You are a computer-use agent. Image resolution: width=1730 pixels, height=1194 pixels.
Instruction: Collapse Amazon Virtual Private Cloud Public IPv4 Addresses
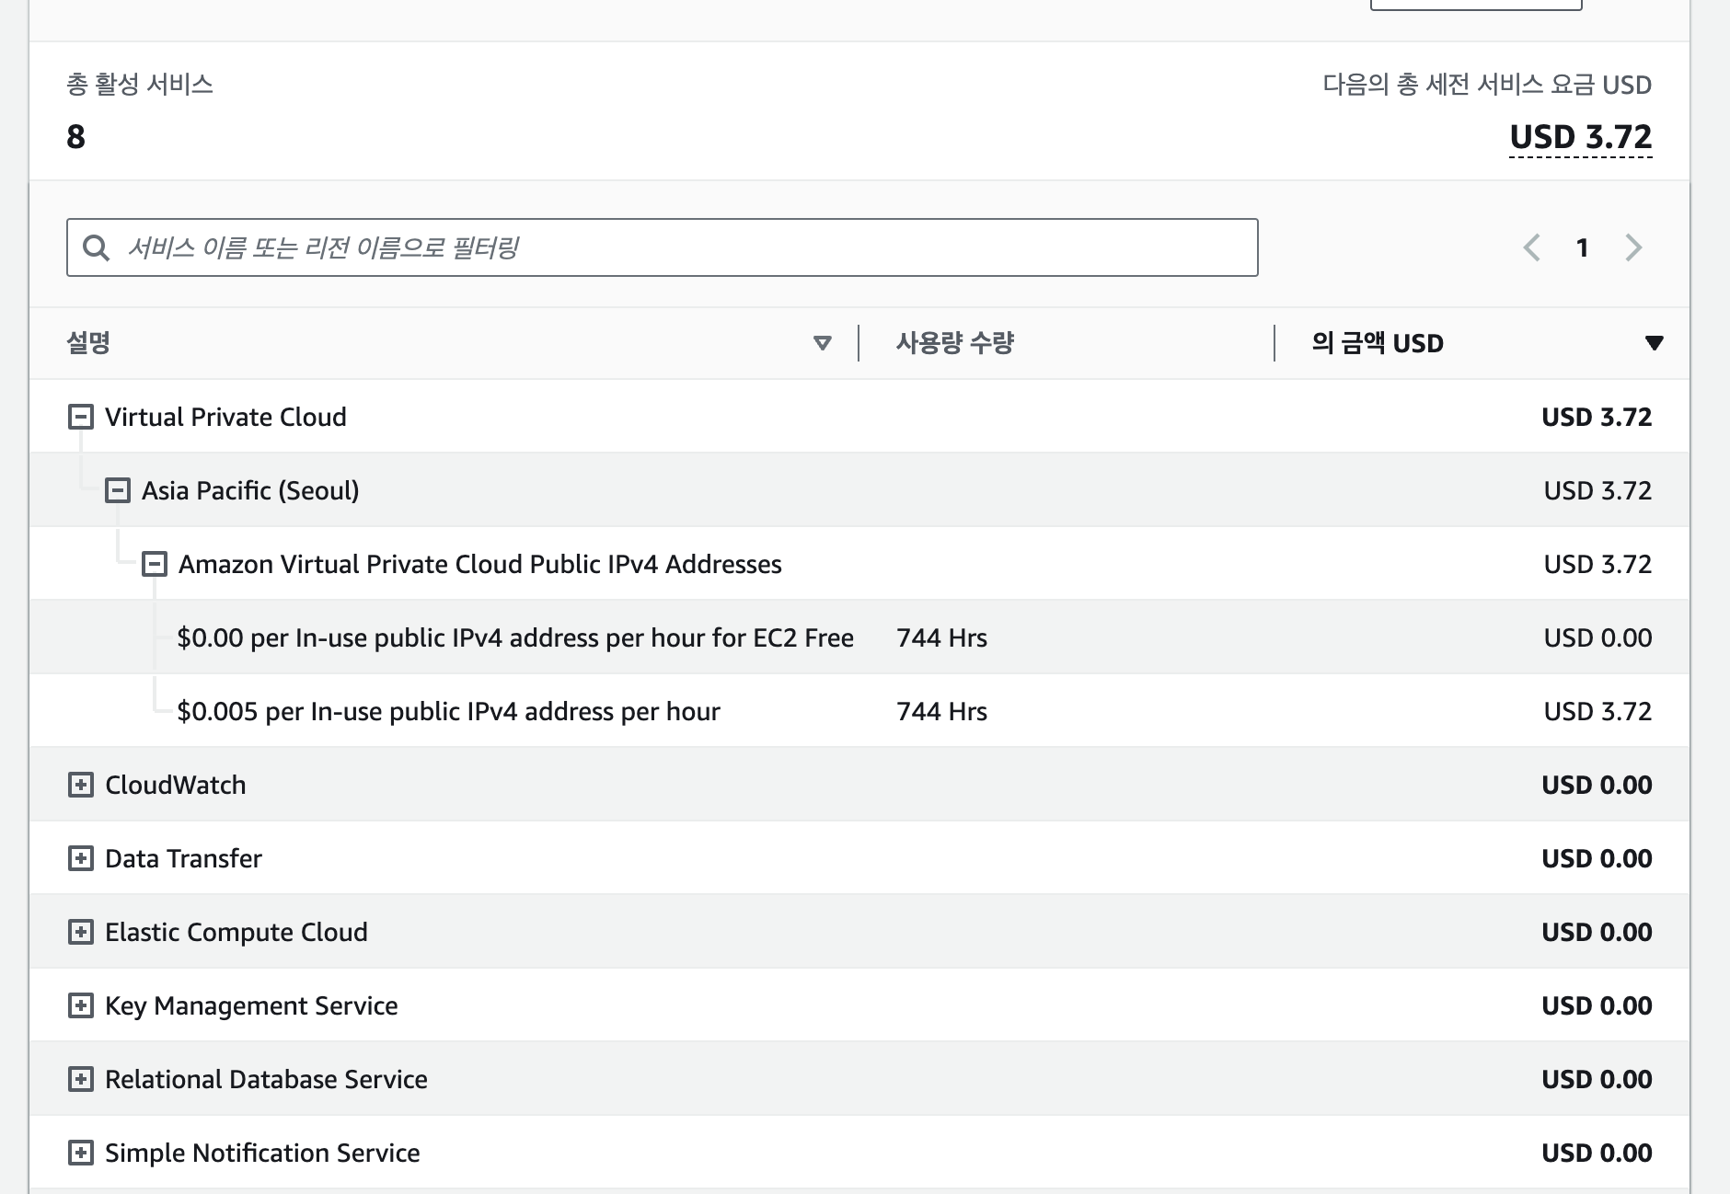155,564
